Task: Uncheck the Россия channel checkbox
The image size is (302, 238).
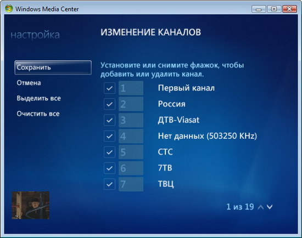Action: pos(110,104)
